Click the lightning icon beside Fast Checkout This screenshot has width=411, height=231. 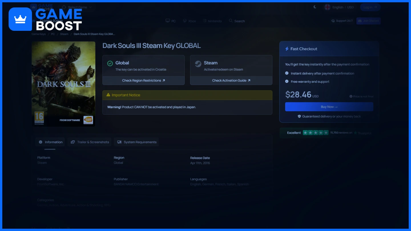point(287,49)
